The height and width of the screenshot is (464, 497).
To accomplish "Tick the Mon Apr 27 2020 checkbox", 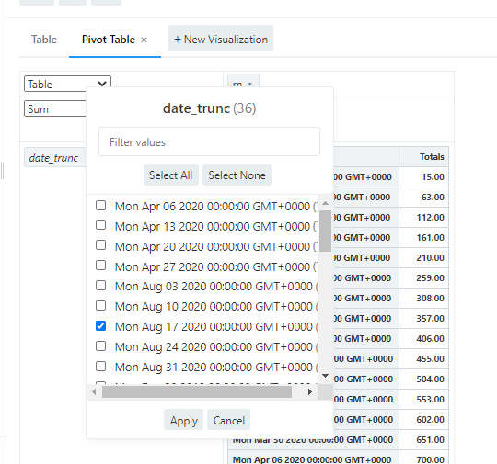I will (101, 266).
